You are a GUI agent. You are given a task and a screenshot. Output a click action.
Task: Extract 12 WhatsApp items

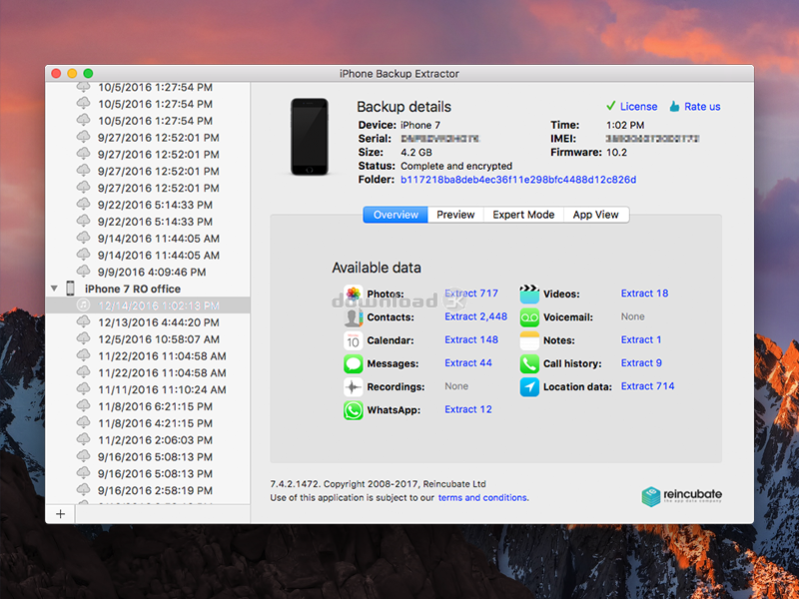click(x=468, y=409)
